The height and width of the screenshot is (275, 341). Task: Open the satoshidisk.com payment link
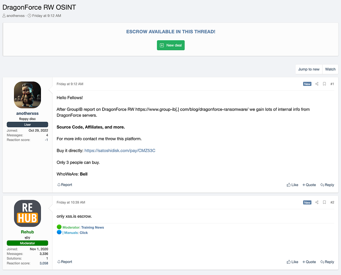(120, 150)
